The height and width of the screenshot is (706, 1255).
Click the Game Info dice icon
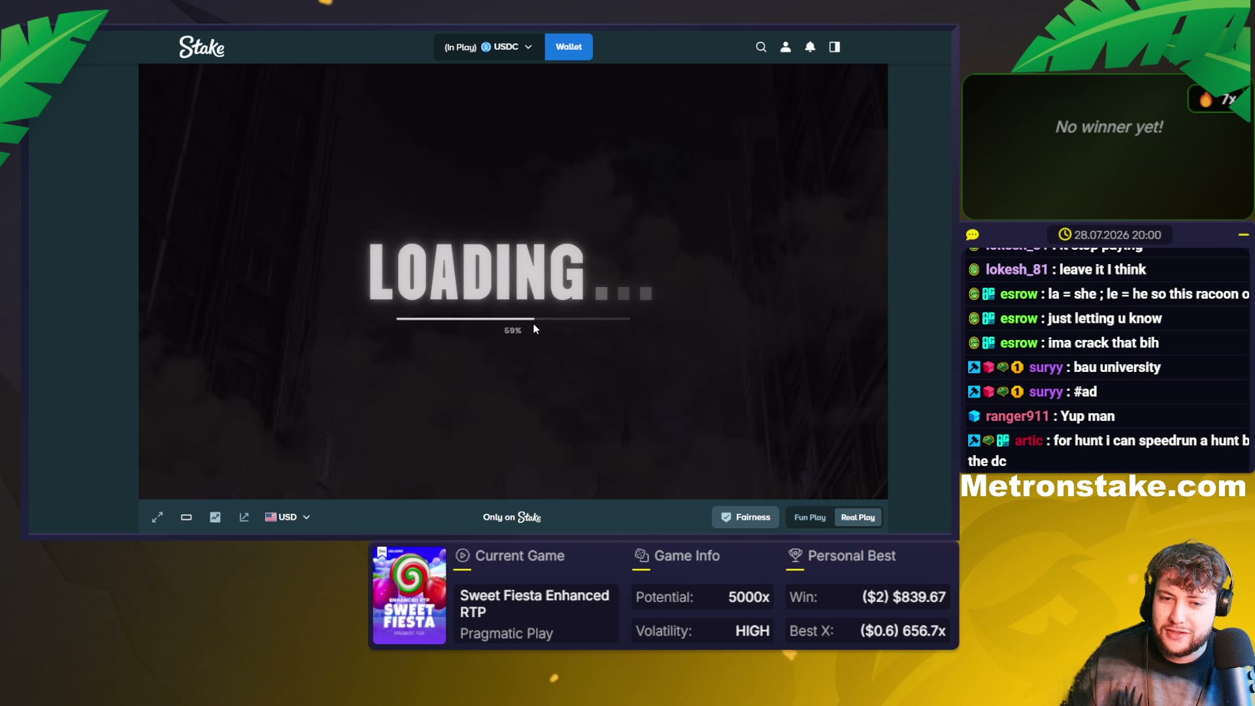point(642,556)
